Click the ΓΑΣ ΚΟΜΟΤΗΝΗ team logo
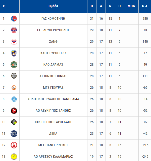Image resolution: width=151 pixels, height=161 pixels. 14,18
